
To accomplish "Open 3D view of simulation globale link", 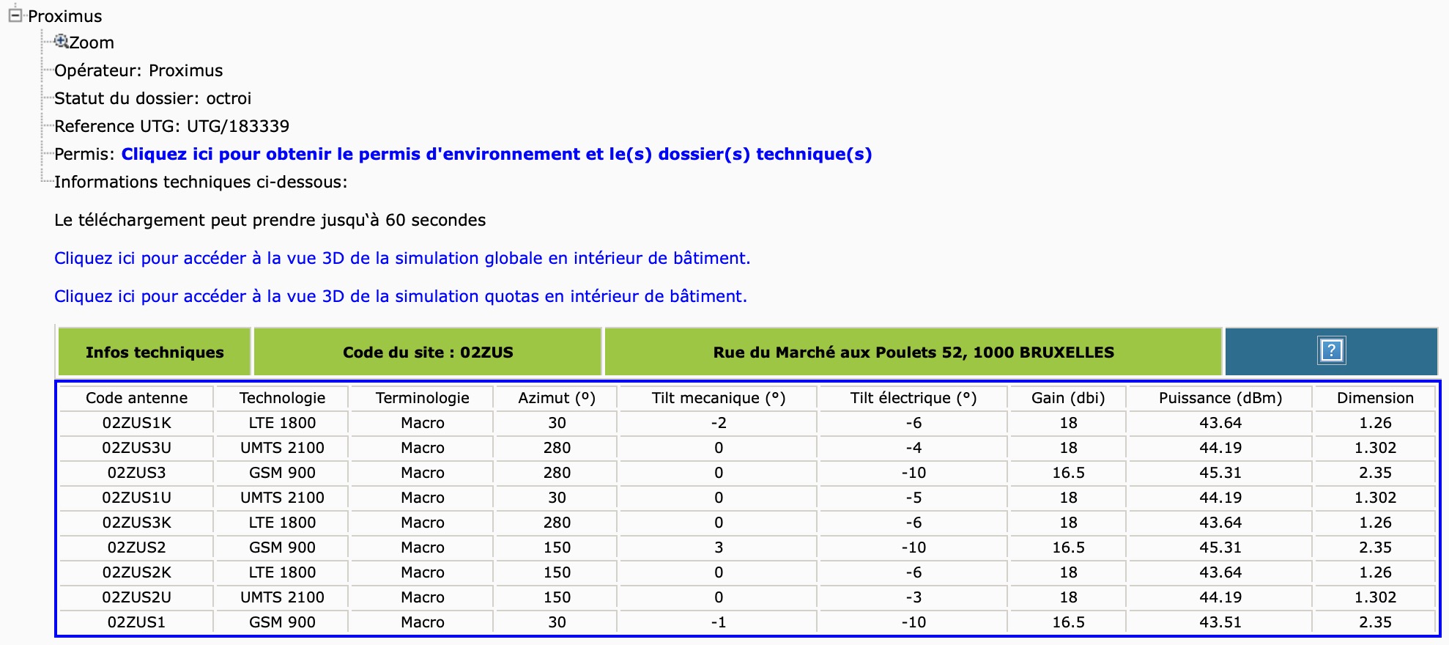I will tap(402, 258).
